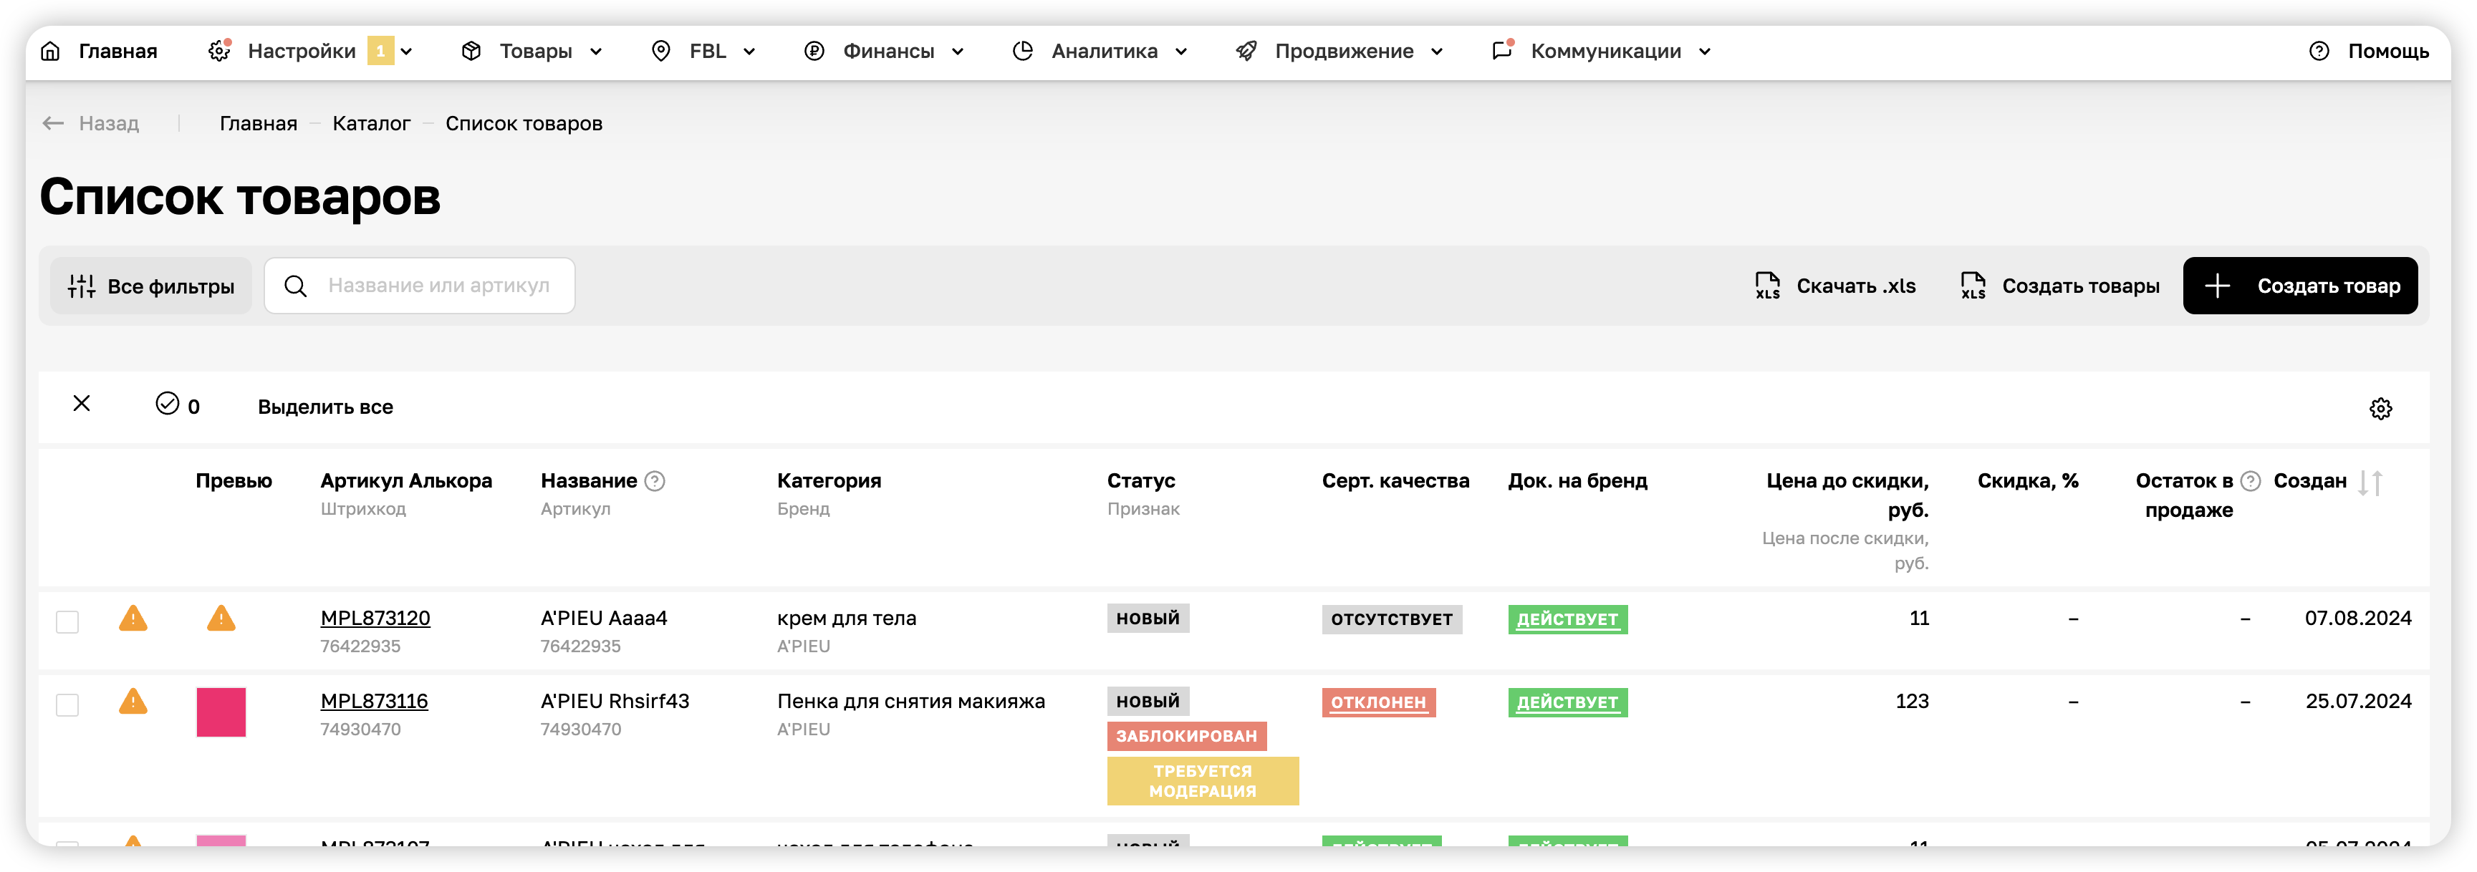Tick the checkbox for MPL873116
2477x872 pixels.
click(67, 704)
